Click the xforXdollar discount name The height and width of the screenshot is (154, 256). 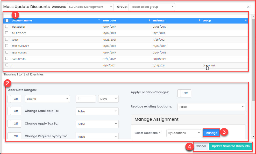(18, 27)
